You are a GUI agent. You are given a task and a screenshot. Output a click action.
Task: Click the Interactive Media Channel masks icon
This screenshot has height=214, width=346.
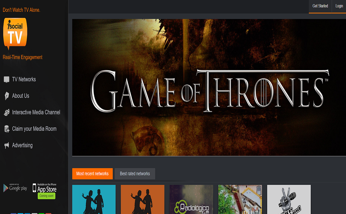click(x=7, y=112)
